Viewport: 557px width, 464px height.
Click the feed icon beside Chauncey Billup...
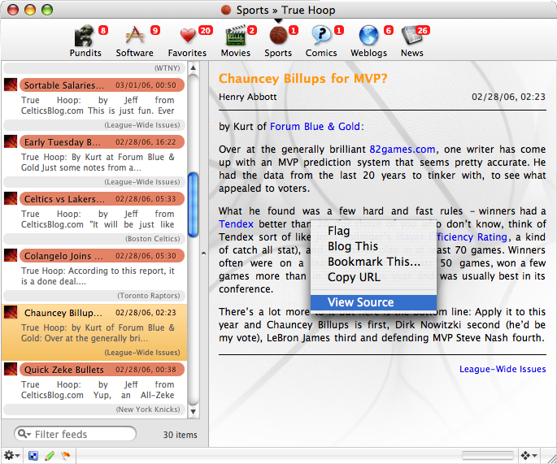11,312
